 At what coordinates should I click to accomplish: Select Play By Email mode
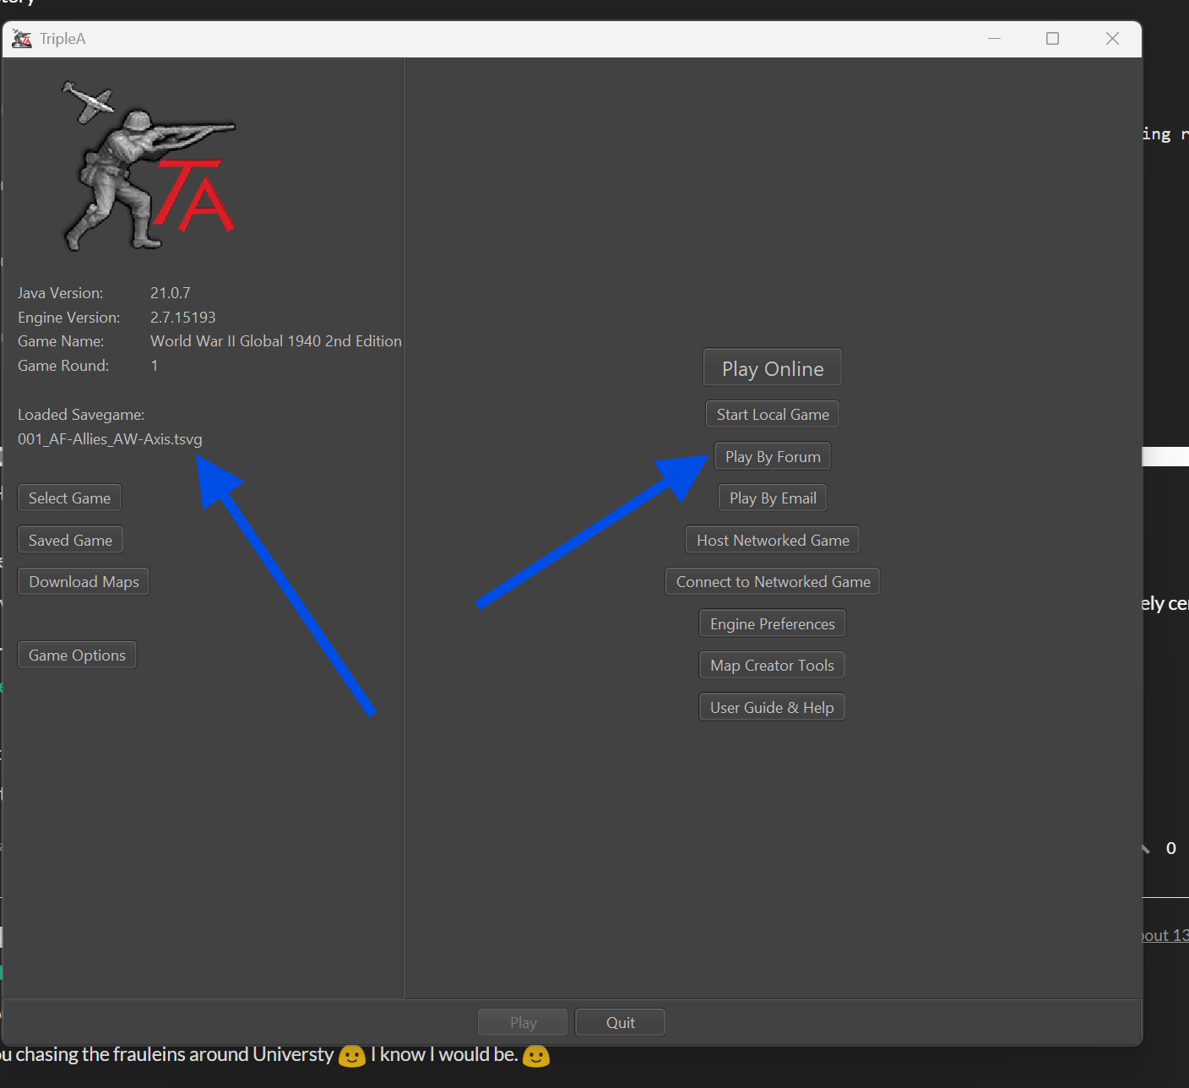(x=772, y=498)
